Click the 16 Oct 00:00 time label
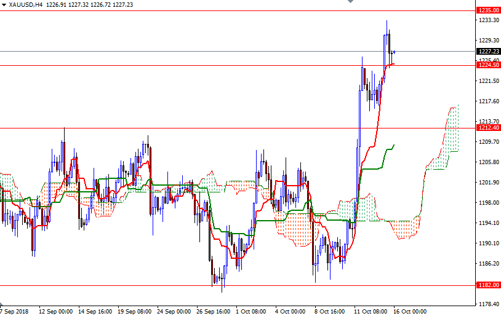 [410, 312]
